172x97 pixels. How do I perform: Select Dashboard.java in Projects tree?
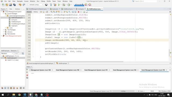(16, 22)
